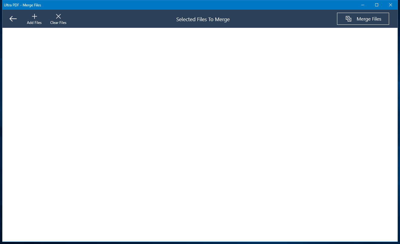Click the Clear Files text label

(58, 23)
